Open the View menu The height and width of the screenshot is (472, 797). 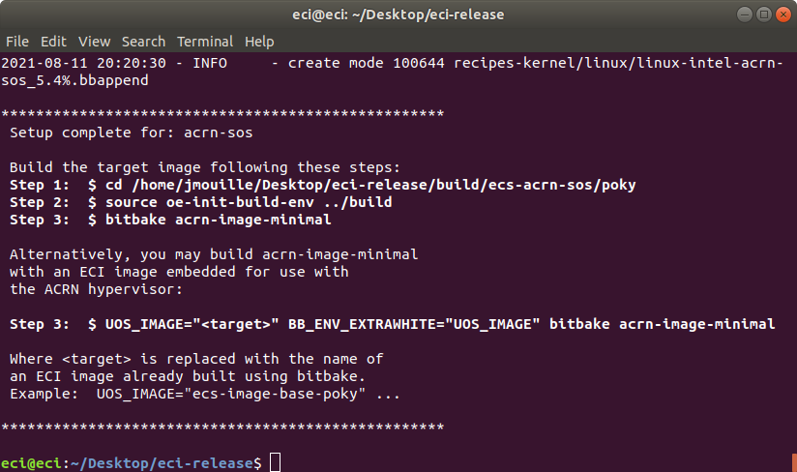[x=94, y=42]
